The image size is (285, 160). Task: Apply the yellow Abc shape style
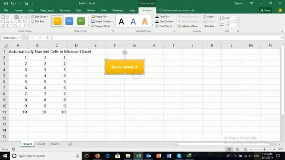(x=57, y=21)
